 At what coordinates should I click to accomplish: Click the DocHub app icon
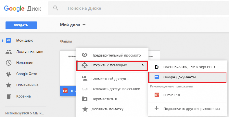[x=157, y=67]
